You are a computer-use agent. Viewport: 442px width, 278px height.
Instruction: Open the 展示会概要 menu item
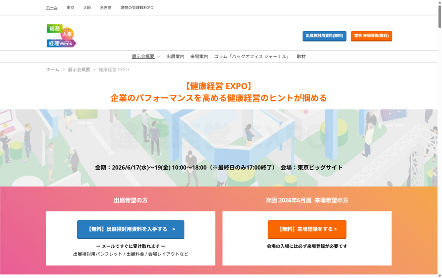[x=143, y=57]
